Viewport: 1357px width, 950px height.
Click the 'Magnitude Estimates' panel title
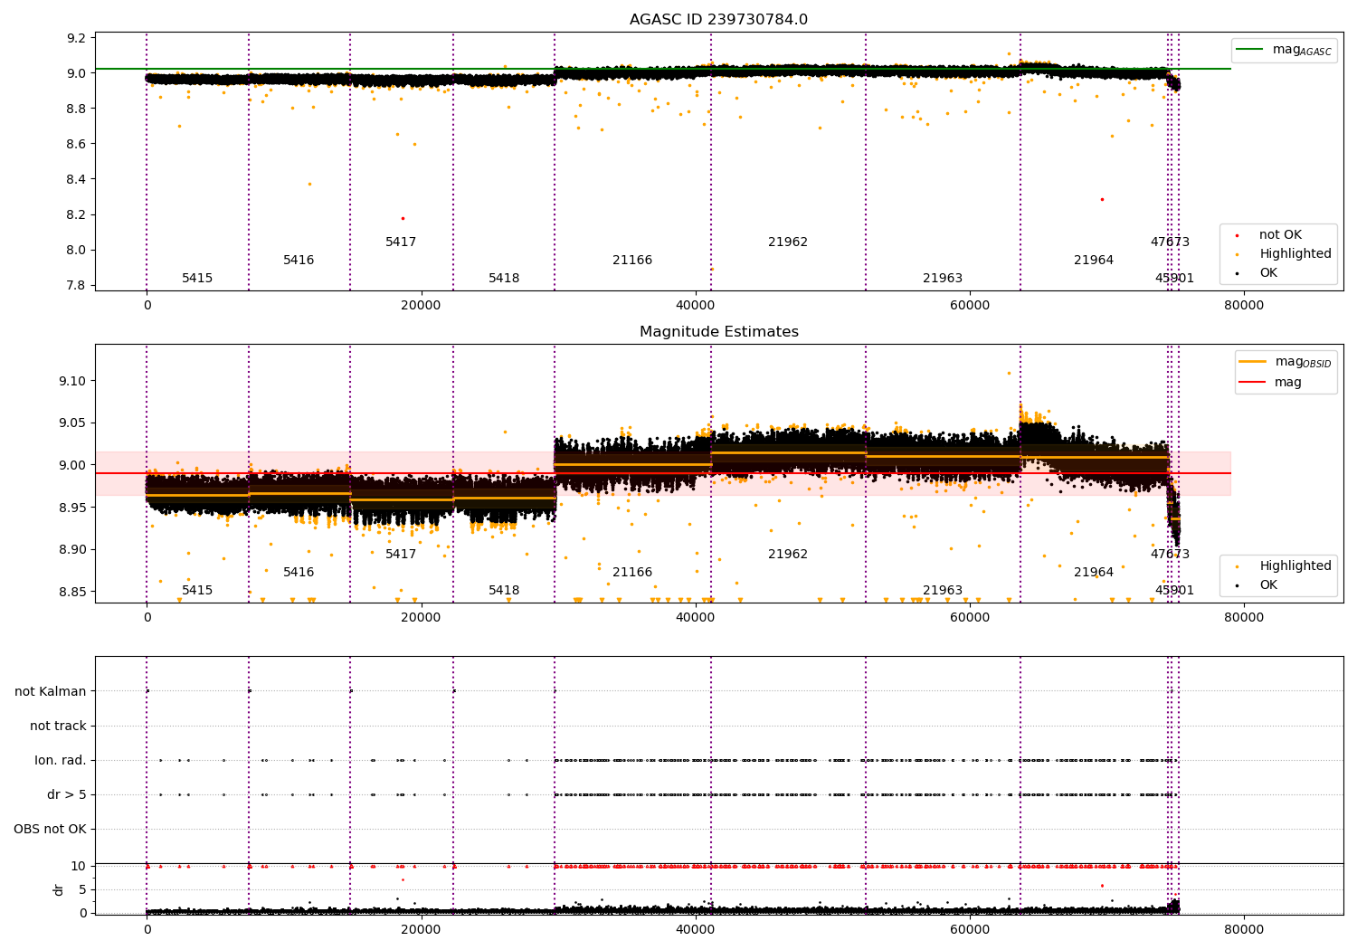[718, 332]
